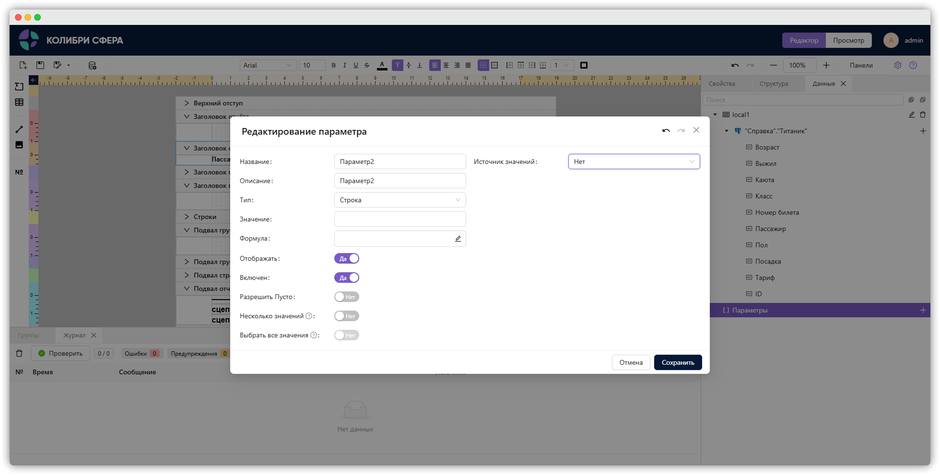Image resolution: width=940 pixels, height=475 pixels.
Task: Switch to Редактор mode
Action: (x=804, y=40)
